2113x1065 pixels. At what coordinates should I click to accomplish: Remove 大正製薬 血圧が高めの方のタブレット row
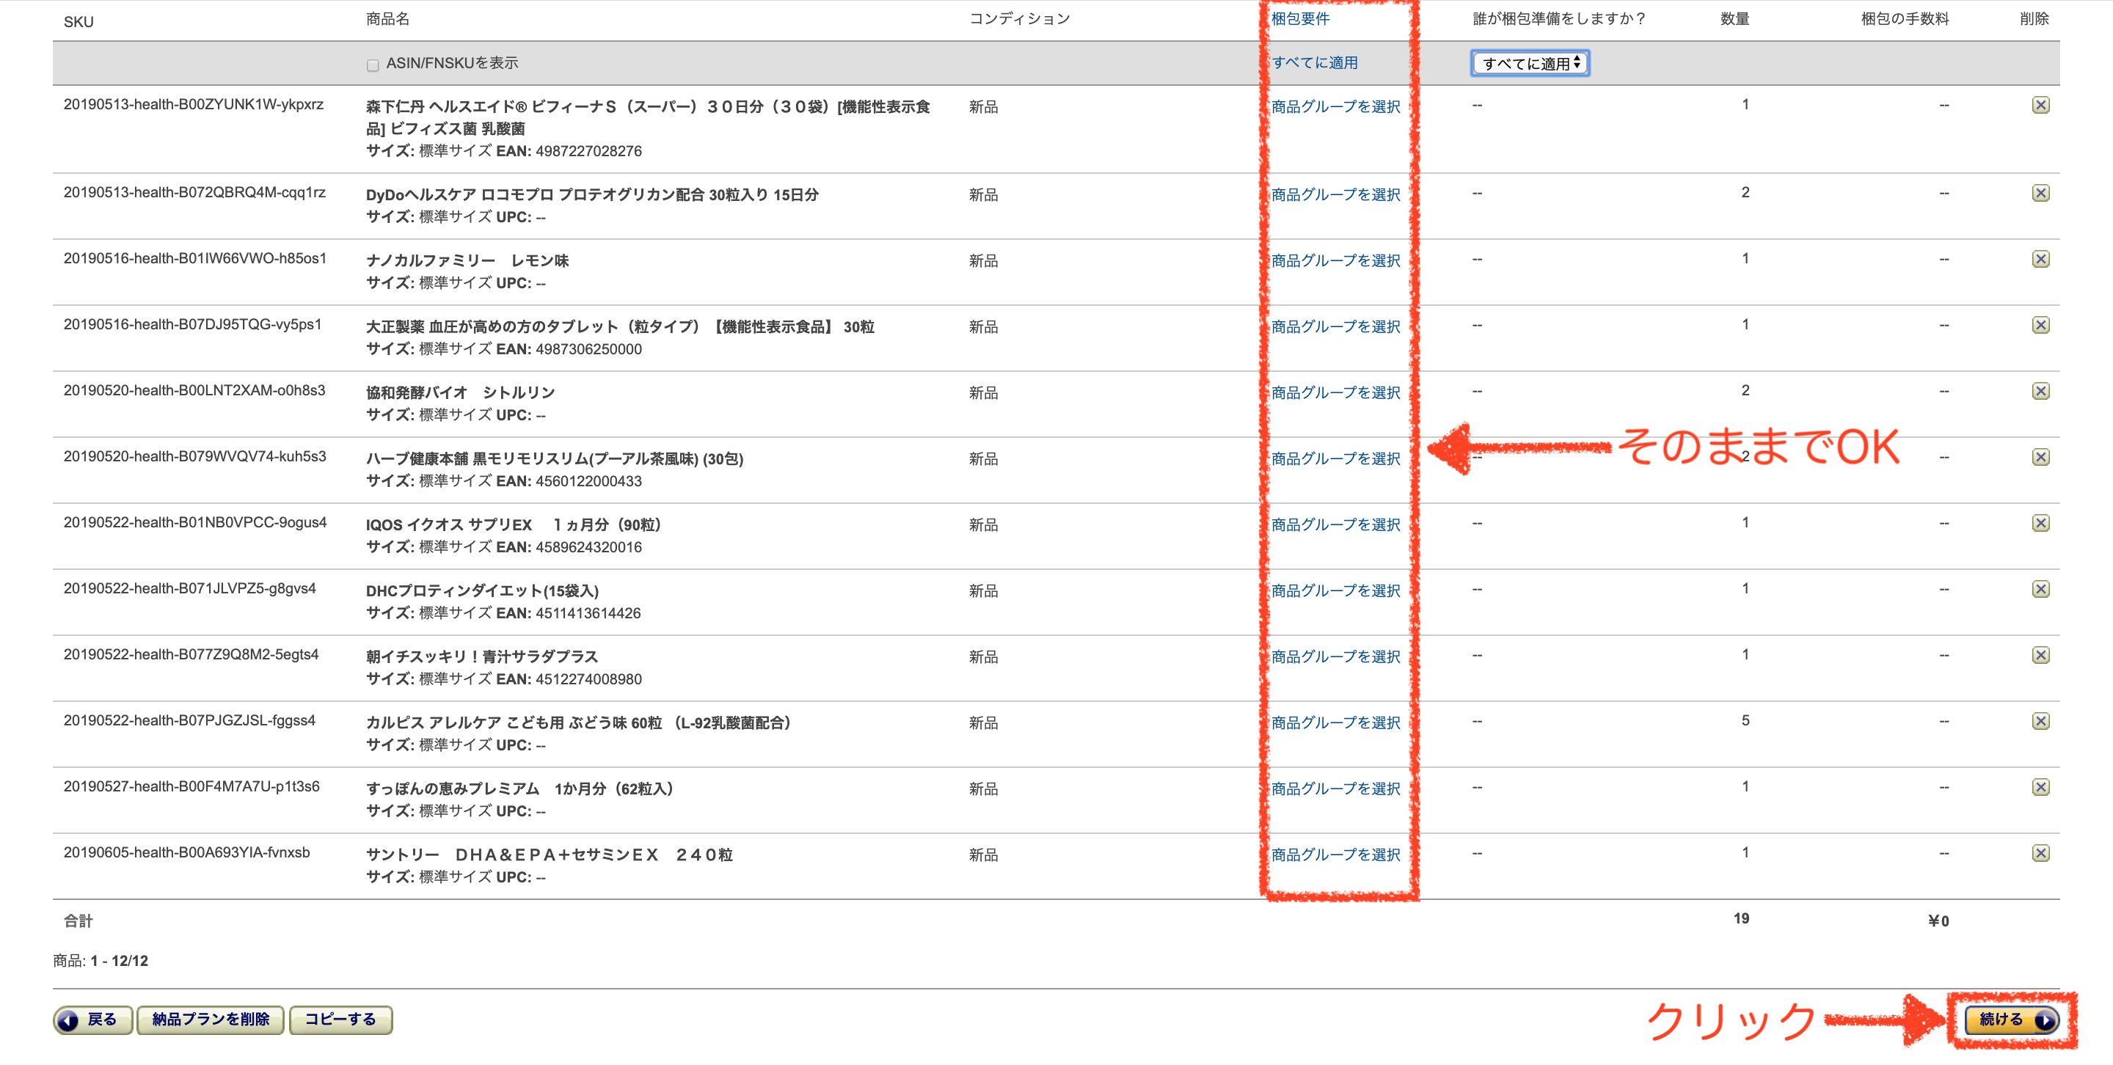[2040, 325]
